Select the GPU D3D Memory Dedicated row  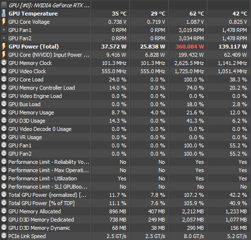[x=125, y=220]
